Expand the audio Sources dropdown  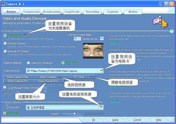tap(101, 107)
